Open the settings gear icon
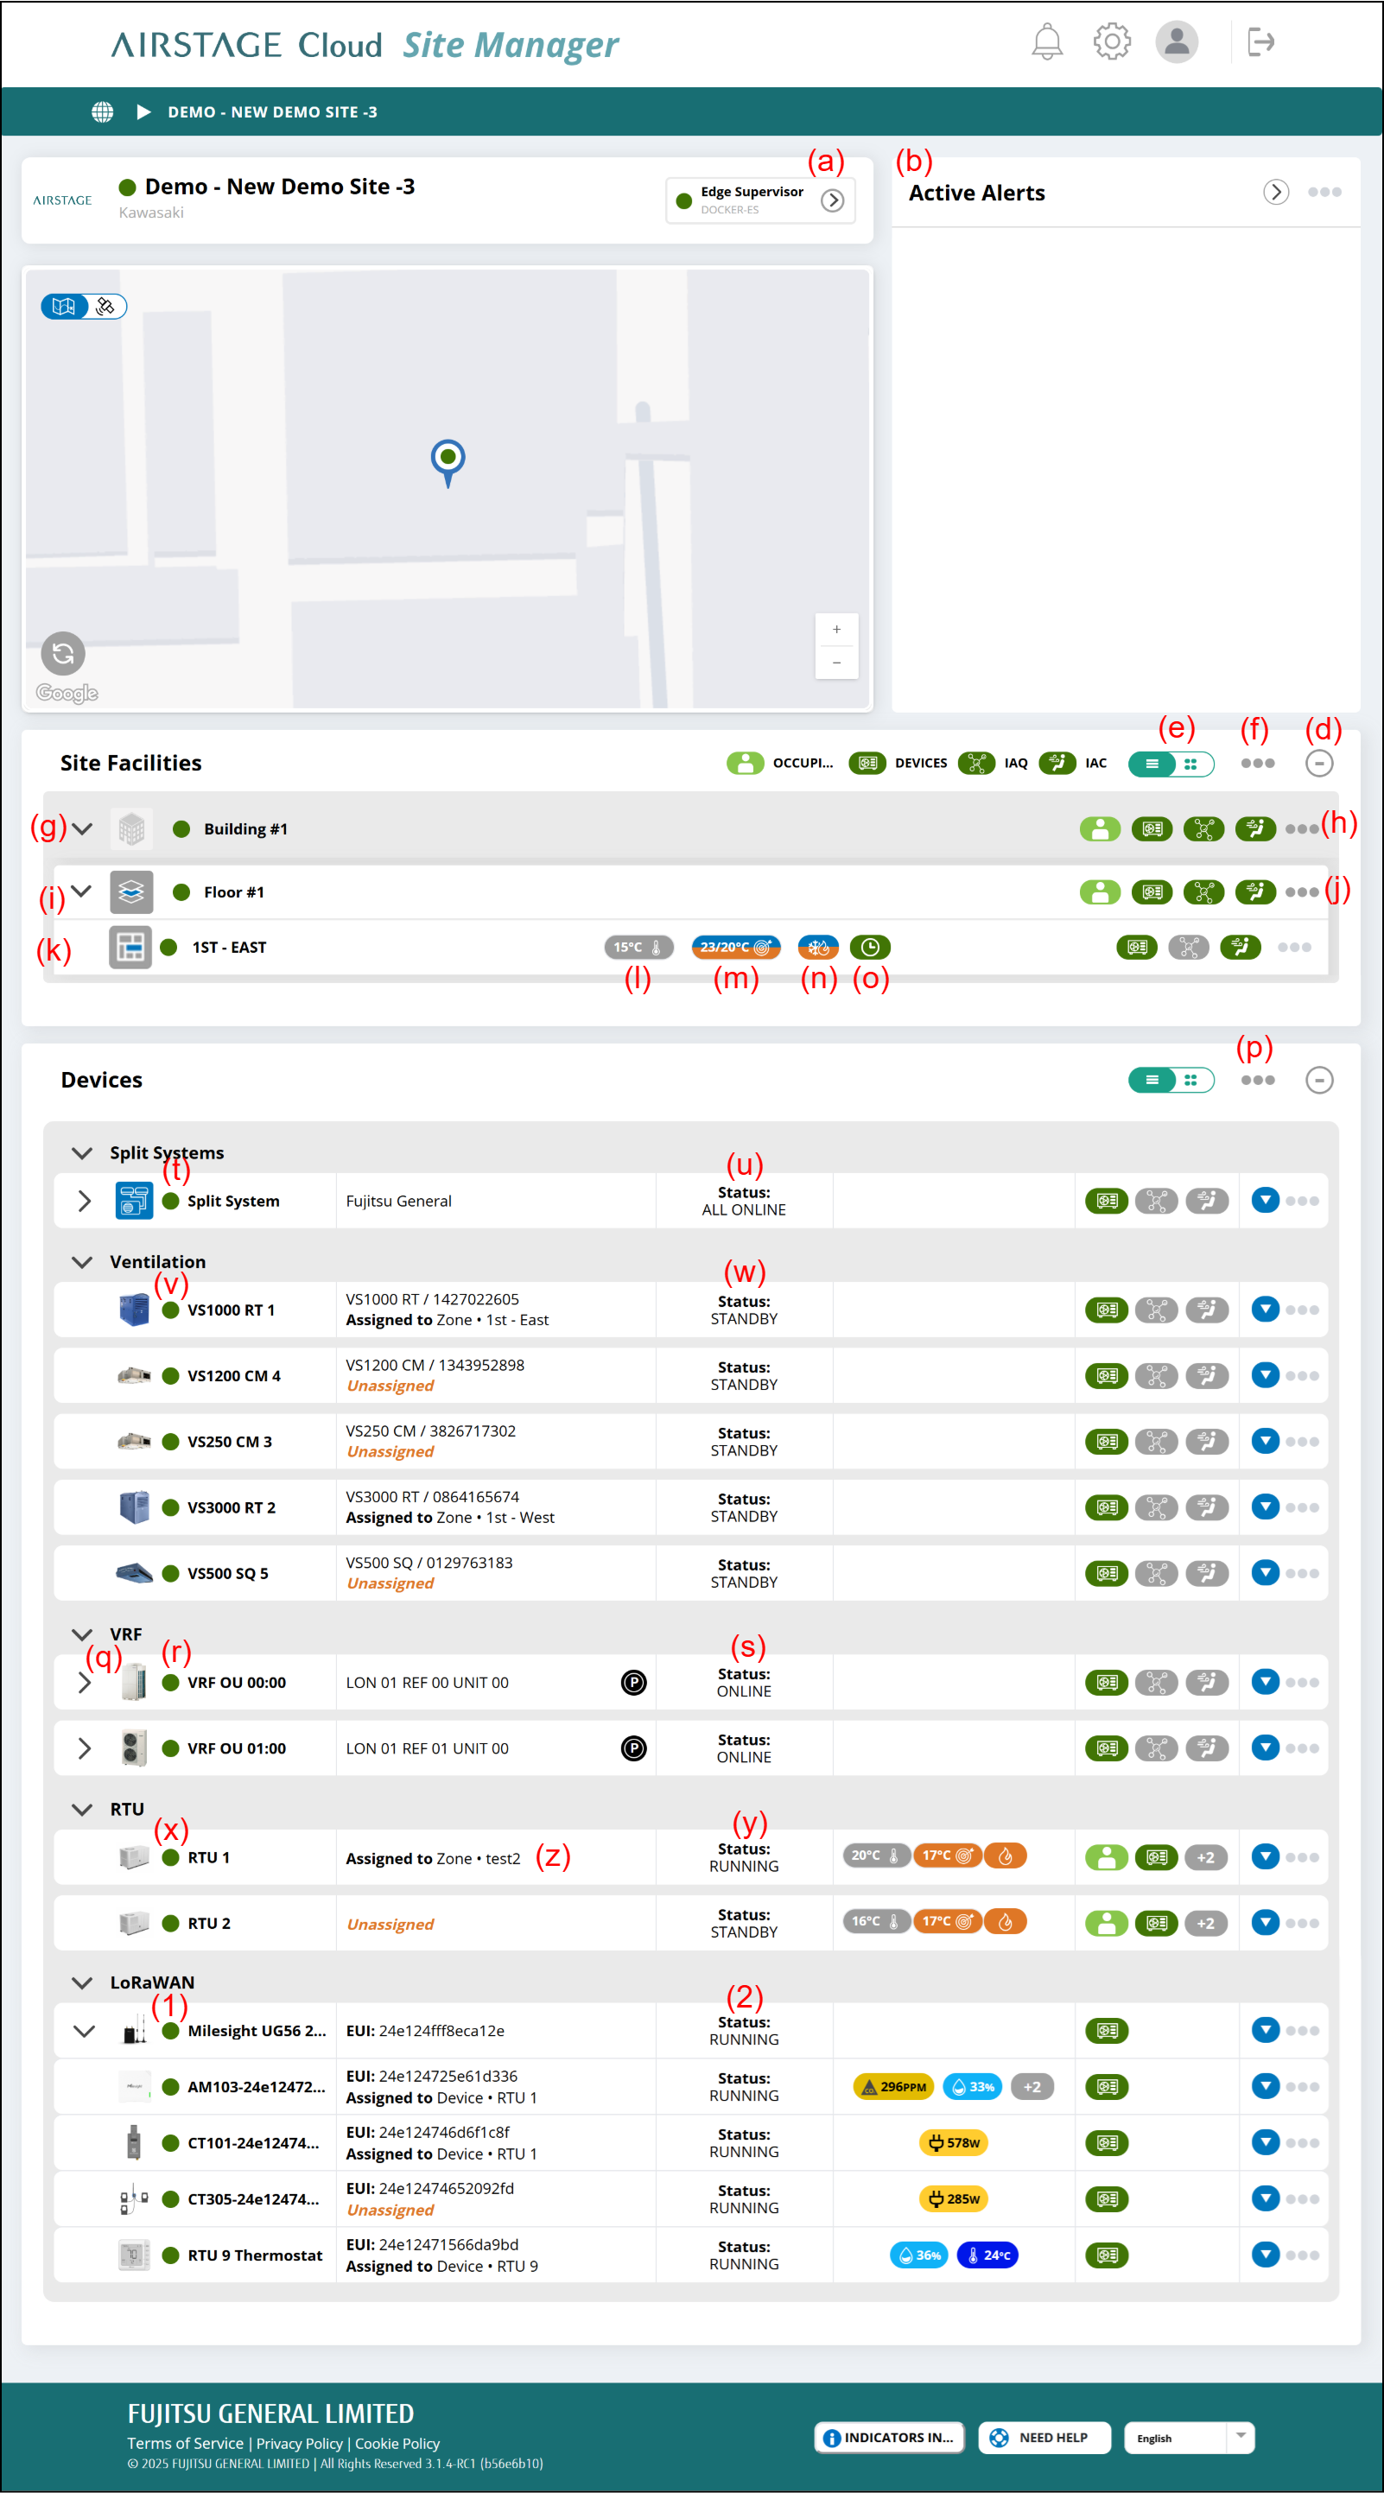 pyautogui.click(x=1111, y=42)
